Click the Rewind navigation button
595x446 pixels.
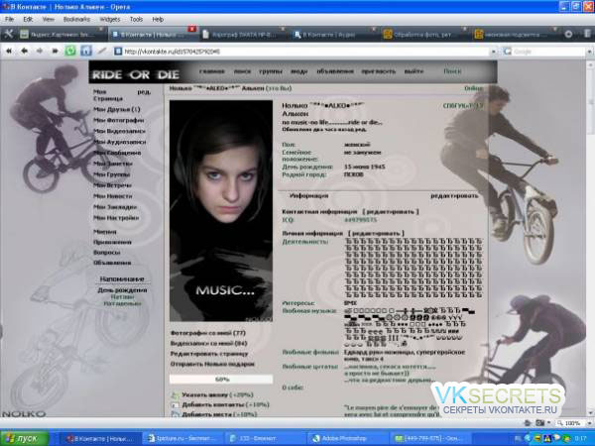click(x=8, y=51)
